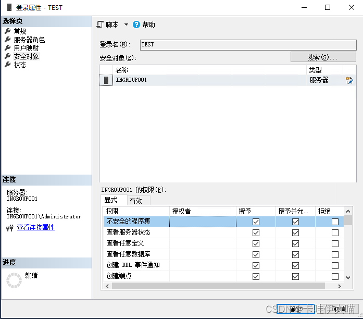Click the 名称 column header
This screenshot has height=319, width=363.
[x=210, y=70]
